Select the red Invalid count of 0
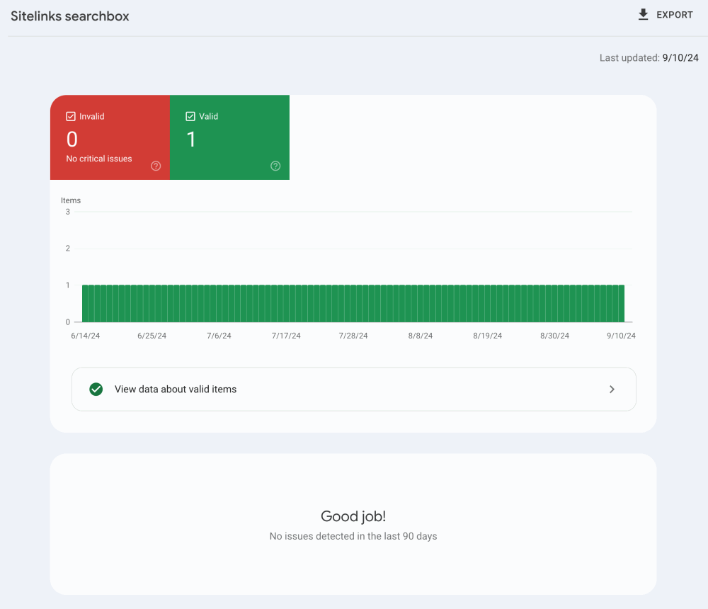Viewport: 708px width, 609px height. coord(72,139)
